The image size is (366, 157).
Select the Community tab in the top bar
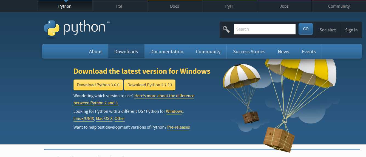(x=339, y=6)
